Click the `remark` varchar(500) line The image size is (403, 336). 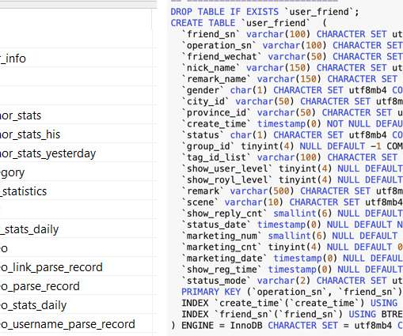[292, 191]
